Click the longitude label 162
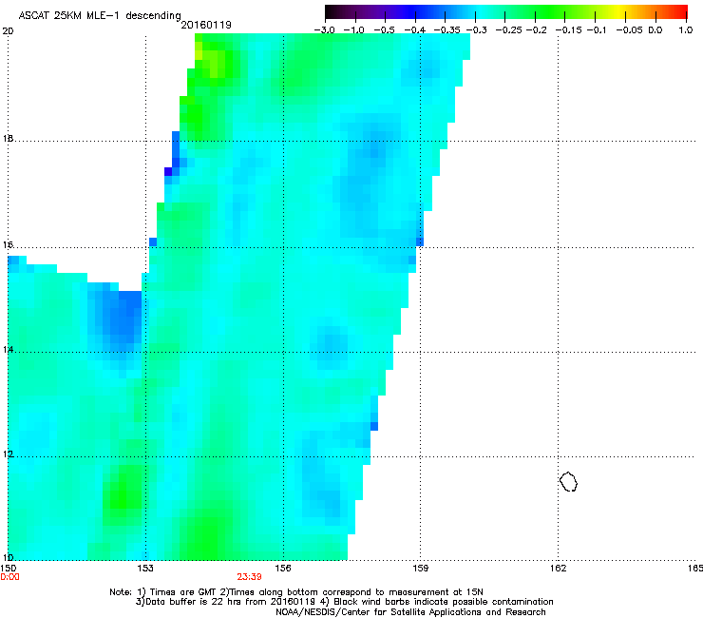Image resolution: width=703 pixels, height=618 pixels. pyautogui.click(x=558, y=569)
